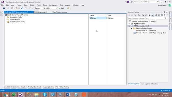Click the Properties wrench icon in Solution Explorer

pos(149,15)
